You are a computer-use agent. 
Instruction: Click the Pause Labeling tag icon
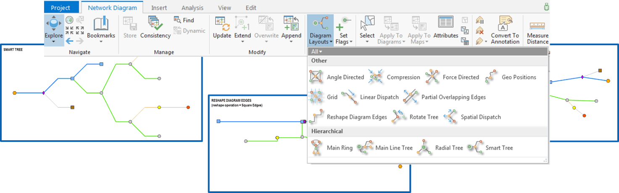click(x=479, y=20)
